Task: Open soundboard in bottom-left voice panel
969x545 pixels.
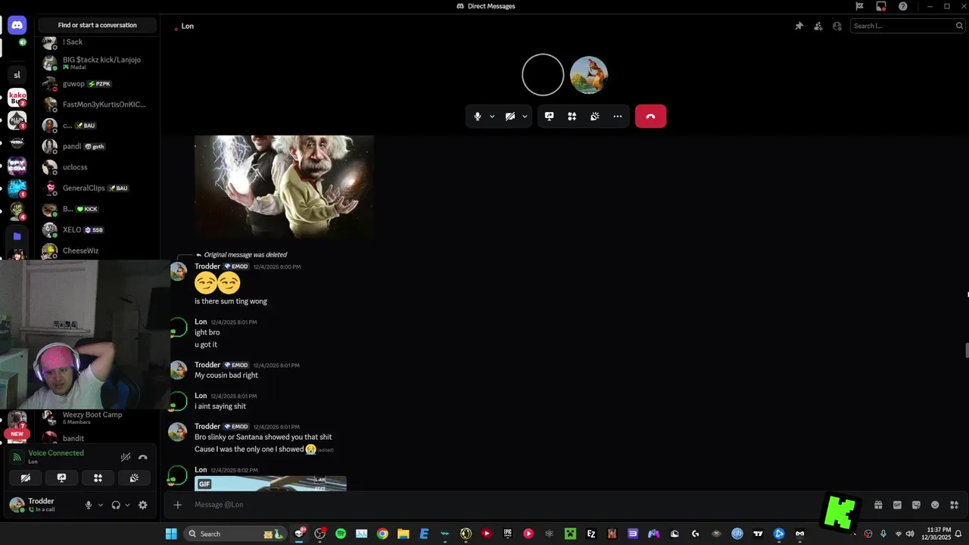Action: (x=134, y=478)
